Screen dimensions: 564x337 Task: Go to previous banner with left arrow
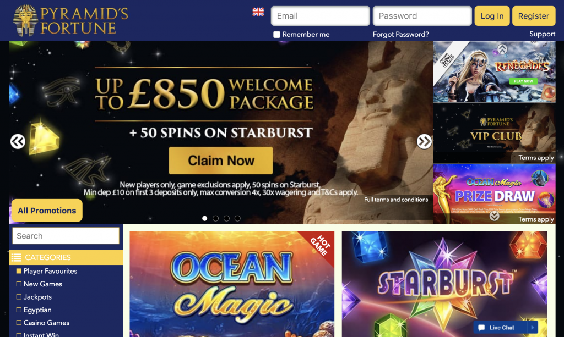point(18,141)
